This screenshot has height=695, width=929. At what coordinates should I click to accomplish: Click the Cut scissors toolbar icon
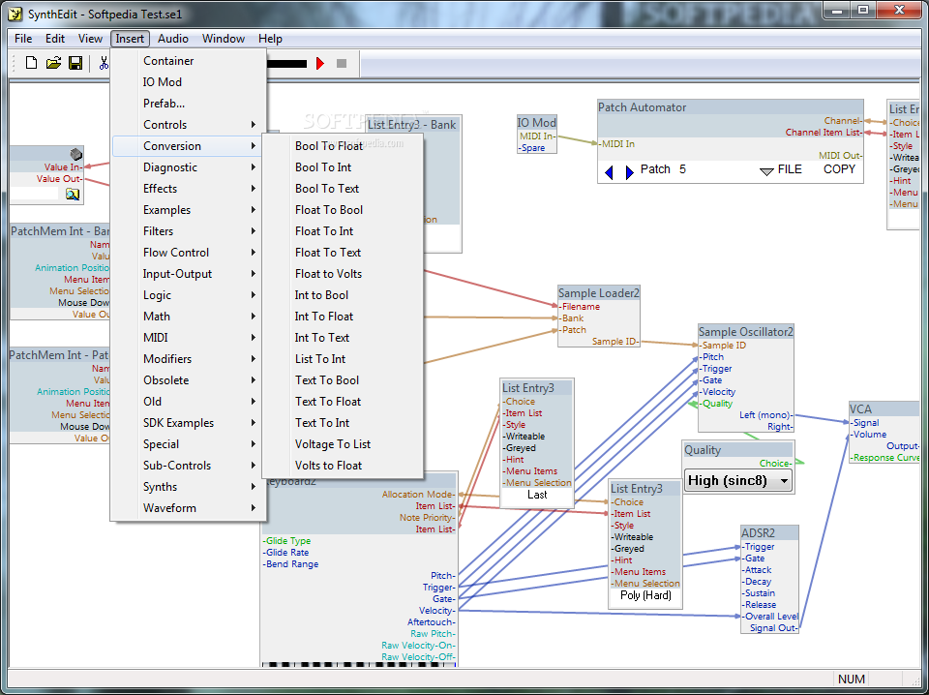[104, 63]
